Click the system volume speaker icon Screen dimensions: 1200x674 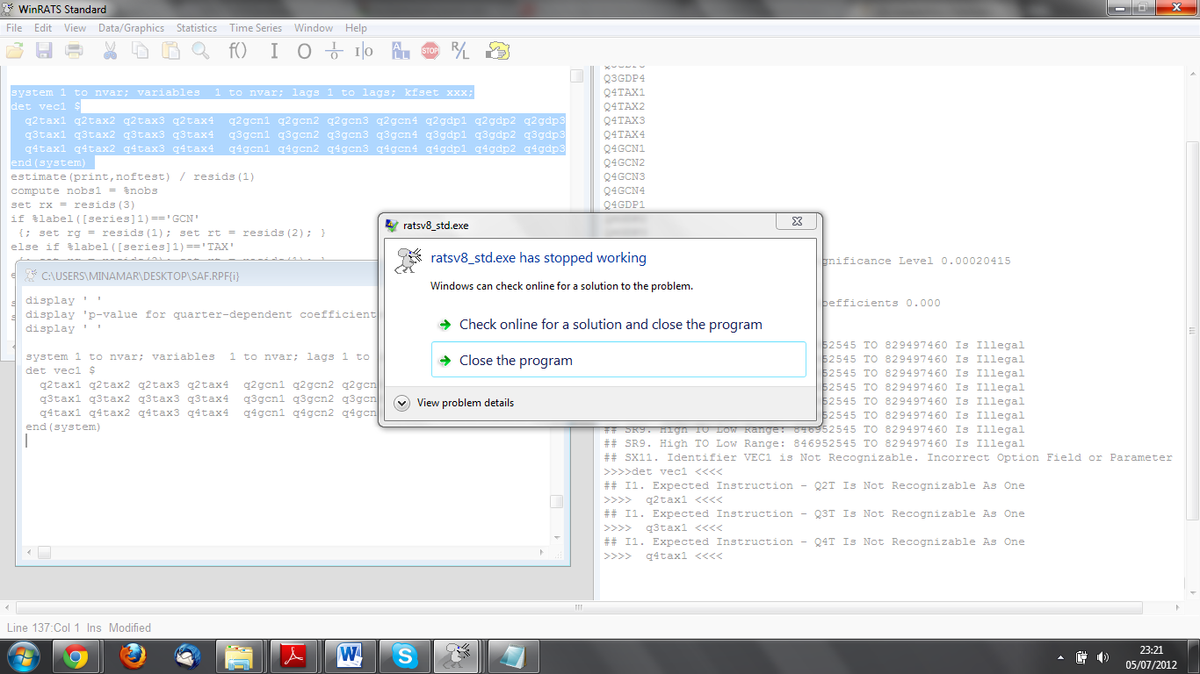tap(1103, 656)
